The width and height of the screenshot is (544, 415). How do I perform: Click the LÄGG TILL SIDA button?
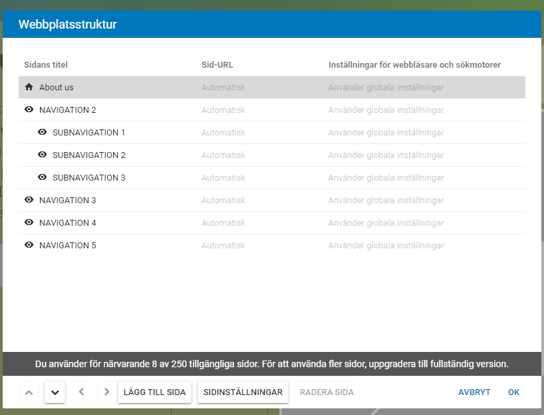(154, 392)
